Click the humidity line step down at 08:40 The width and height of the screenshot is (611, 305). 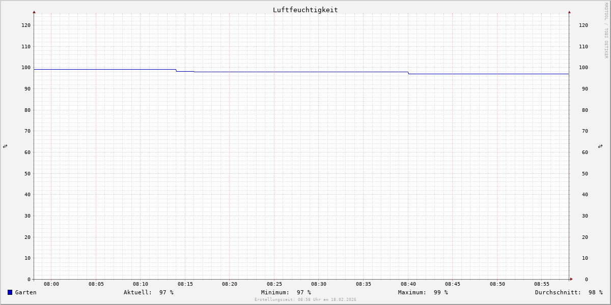click(x=408, y=73)
